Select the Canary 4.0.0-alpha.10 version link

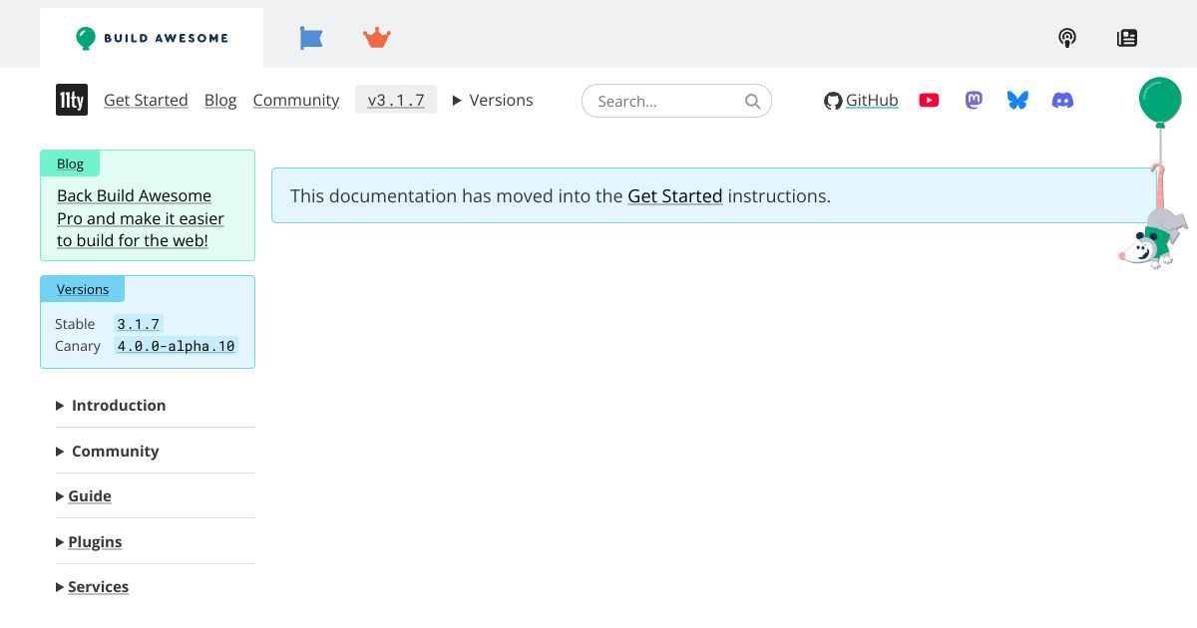[x=176, y=346]
